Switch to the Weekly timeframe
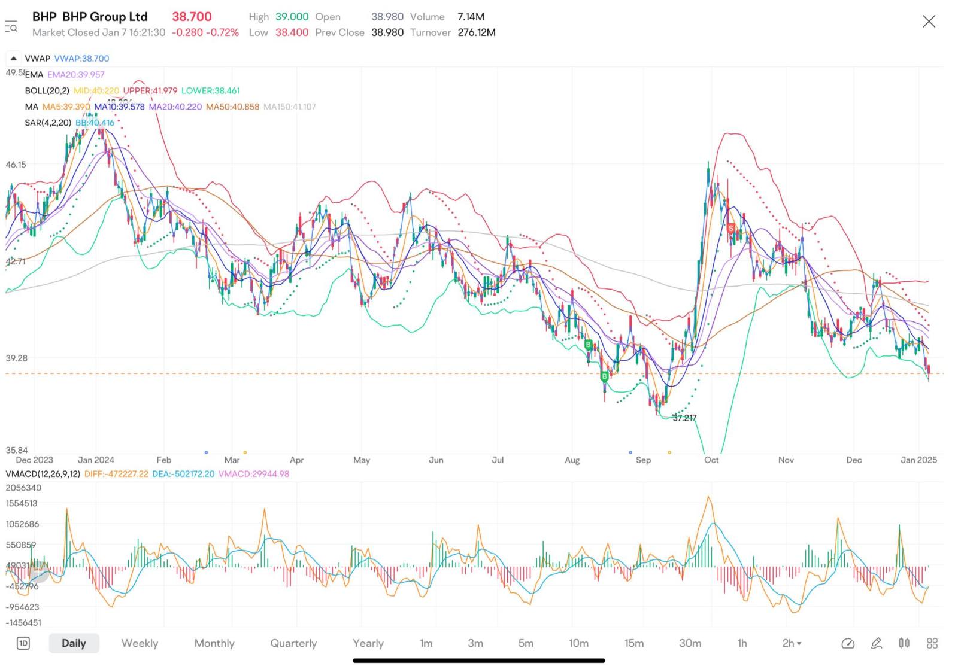 coord(140,643)
